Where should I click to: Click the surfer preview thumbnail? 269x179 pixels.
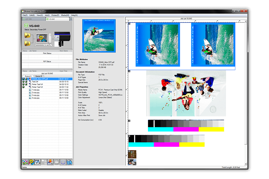(99, 36)
